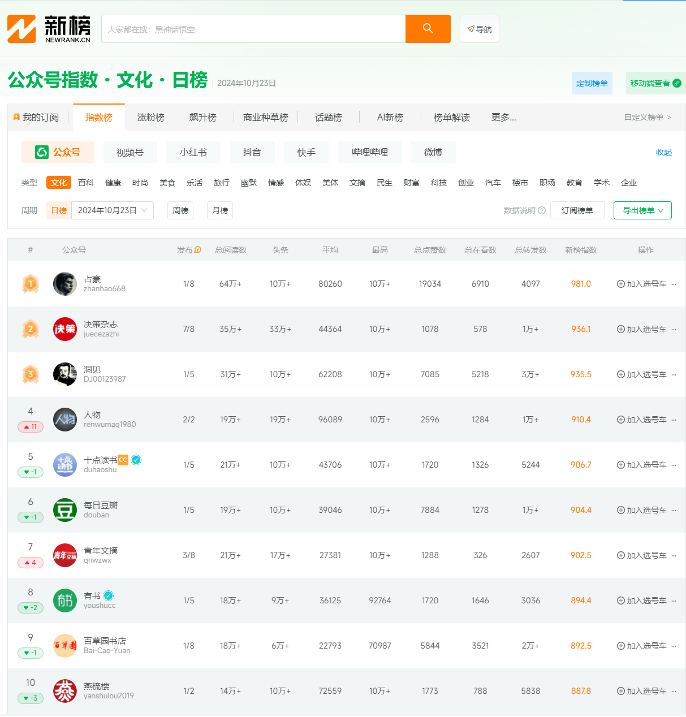Select the 小红书 platform

(193, 152)
